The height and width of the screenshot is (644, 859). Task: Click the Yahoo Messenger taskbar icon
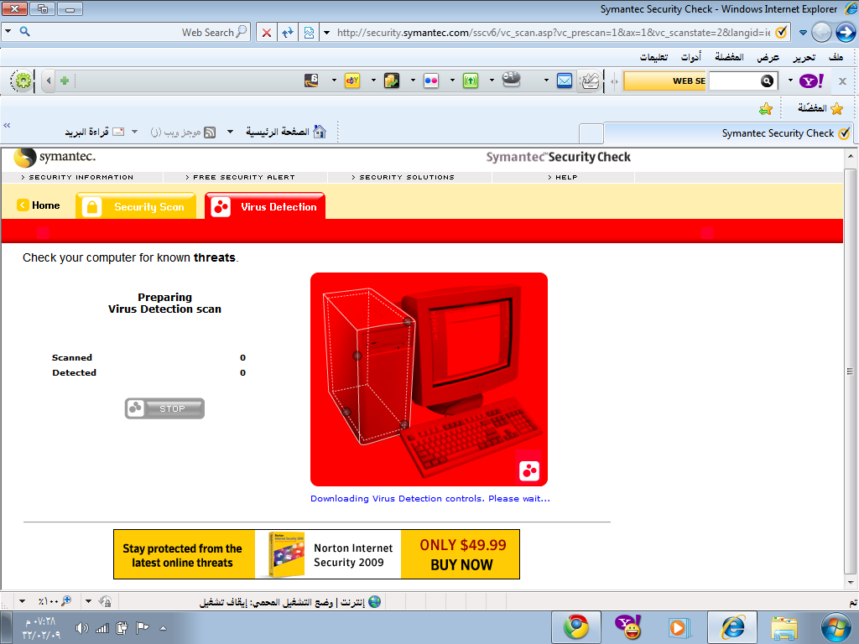[x=627, y=626]
